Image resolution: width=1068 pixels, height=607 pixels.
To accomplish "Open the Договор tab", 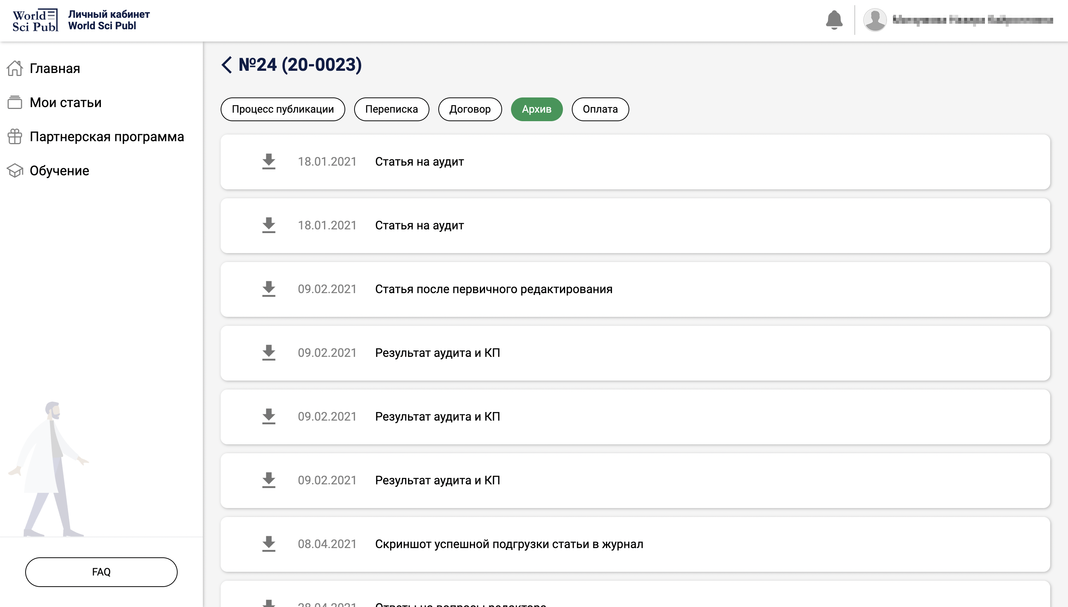I will [470, 109].
